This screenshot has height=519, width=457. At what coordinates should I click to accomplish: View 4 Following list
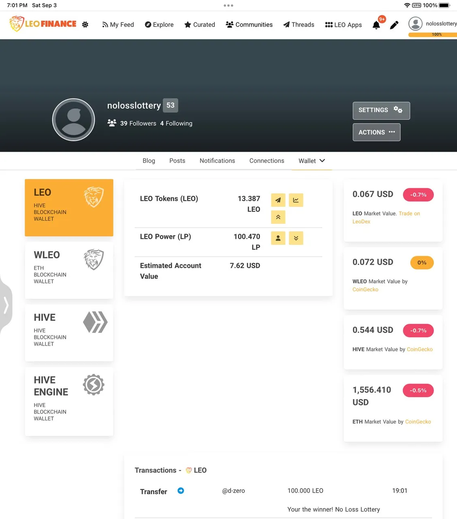(x=176, y=123)
